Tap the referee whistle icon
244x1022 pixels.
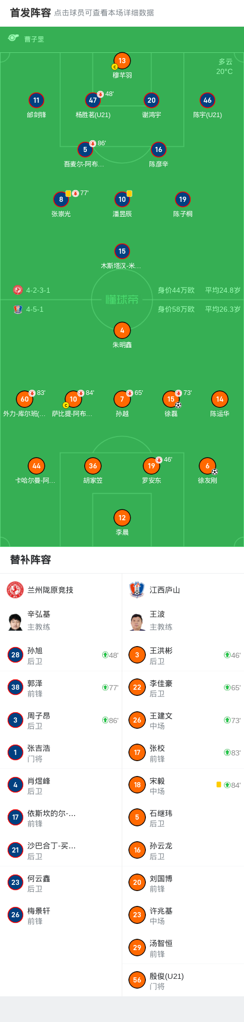tap(13, 38)
